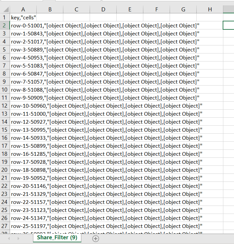Click cell starting with row-16-51285
Screen dimensions: 234x244
[x=23, y=154]
